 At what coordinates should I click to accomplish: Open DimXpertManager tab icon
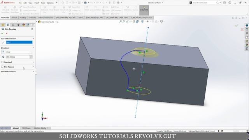pyautogui.click(x=18, y=25)
